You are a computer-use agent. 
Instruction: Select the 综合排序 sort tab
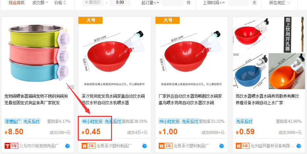pyautogui.click(x=17, y=3)
